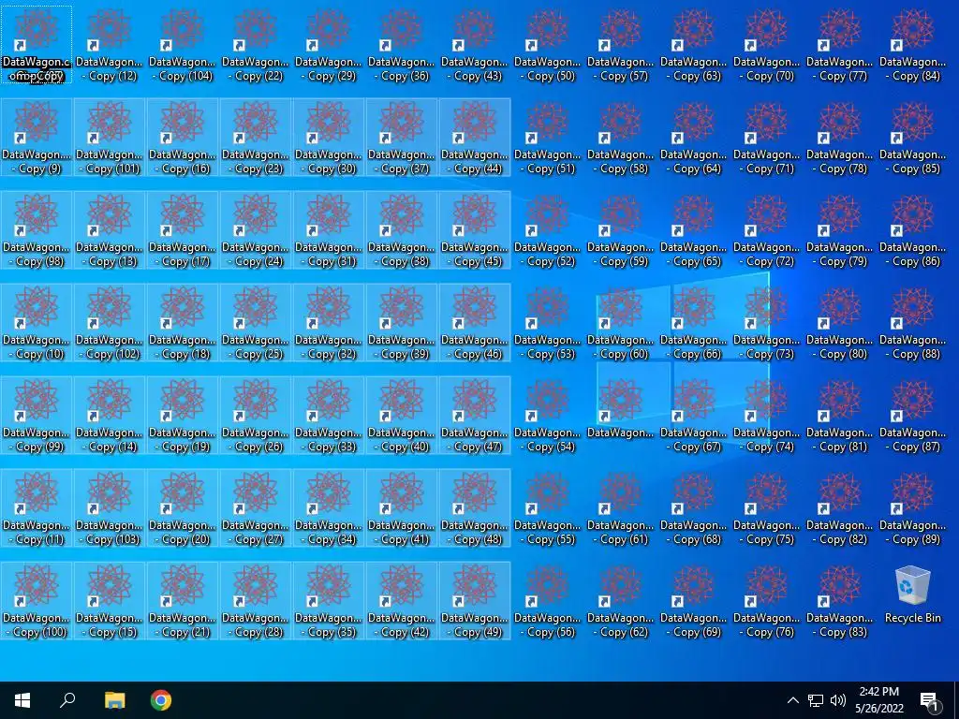The height and width of the screenshot is (719, 959).
Task: Click DataWagon Copy (32) shortcut
Action: click(x=329, y=323)
